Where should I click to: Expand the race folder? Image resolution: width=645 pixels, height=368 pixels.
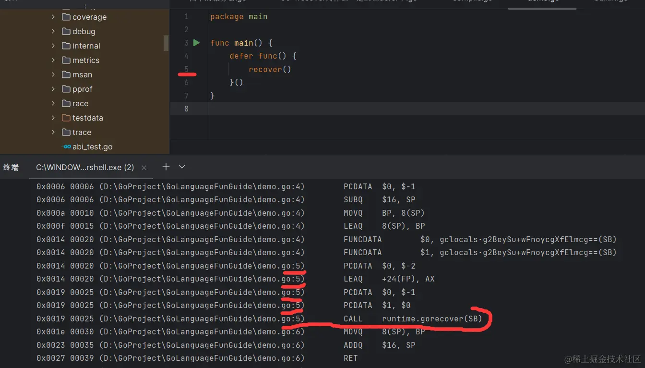tap(53, 104)
